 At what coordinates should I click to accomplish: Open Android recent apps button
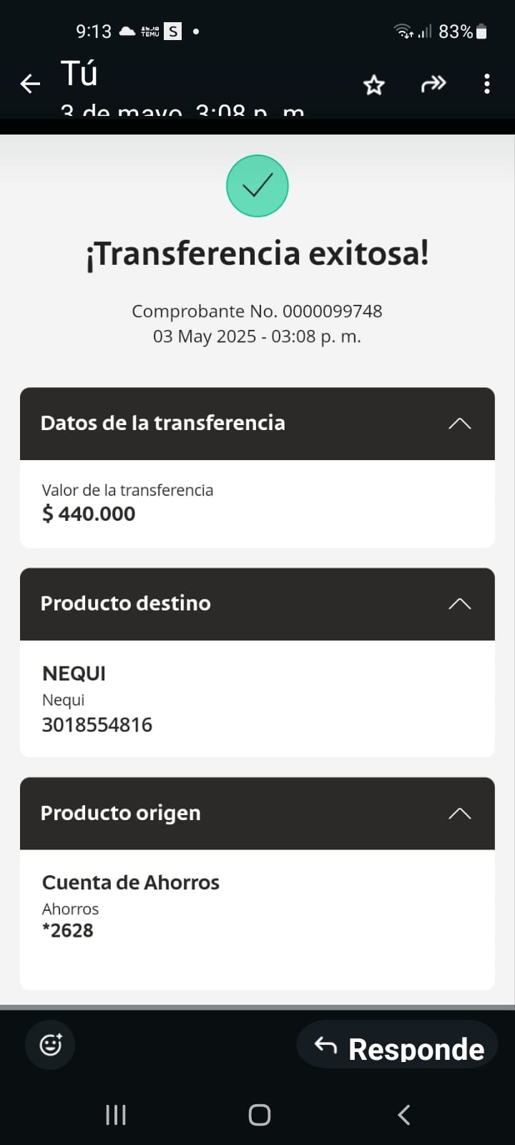tap(116, 1114)
